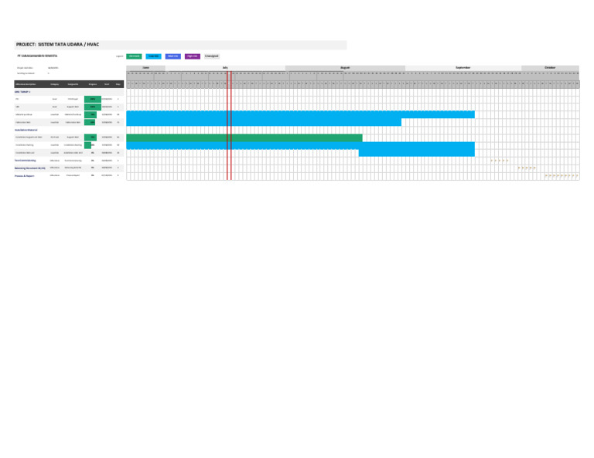Click the July month header
This screenshot has height=458, width=594.
coord(225,68)
